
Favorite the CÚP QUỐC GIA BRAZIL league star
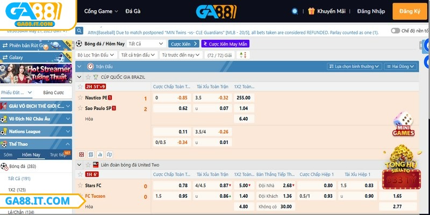pyautogui.click(x=88, y=77)
